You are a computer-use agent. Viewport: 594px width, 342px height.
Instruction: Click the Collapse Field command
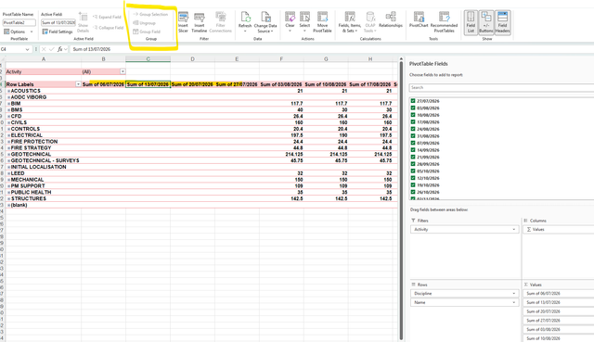click(x=108, y=28)
